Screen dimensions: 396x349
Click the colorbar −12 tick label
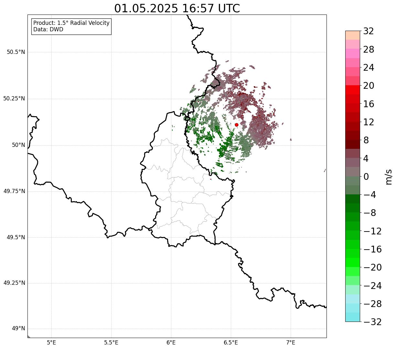(372, 231)
